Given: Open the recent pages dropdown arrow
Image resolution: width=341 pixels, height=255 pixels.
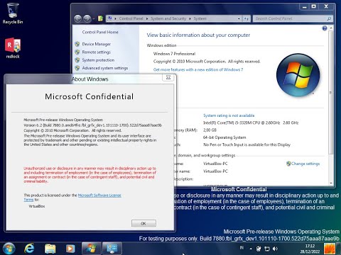Looking at the screenshot, I should 94,18.
